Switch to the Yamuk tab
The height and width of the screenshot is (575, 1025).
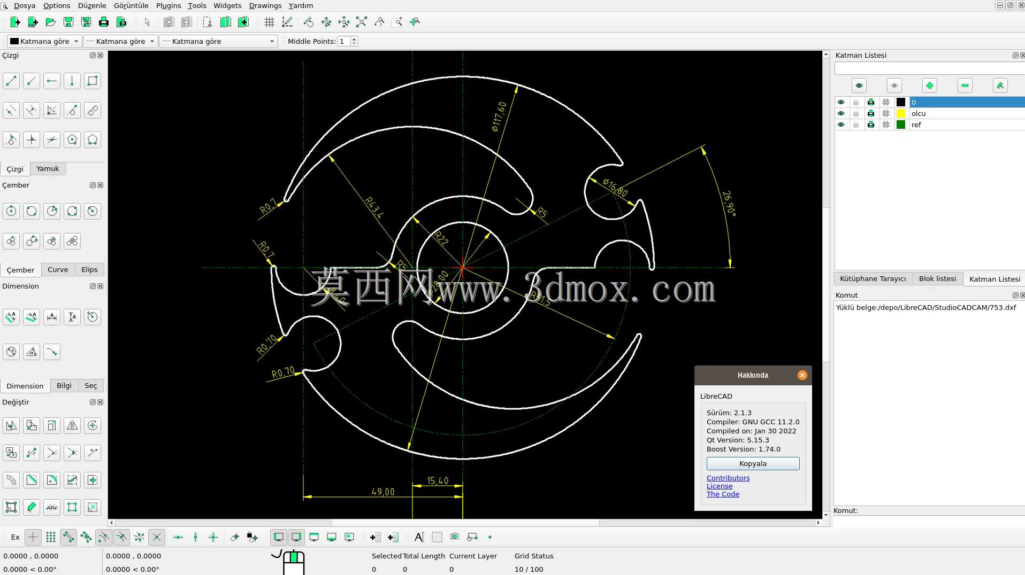point(48,168)
